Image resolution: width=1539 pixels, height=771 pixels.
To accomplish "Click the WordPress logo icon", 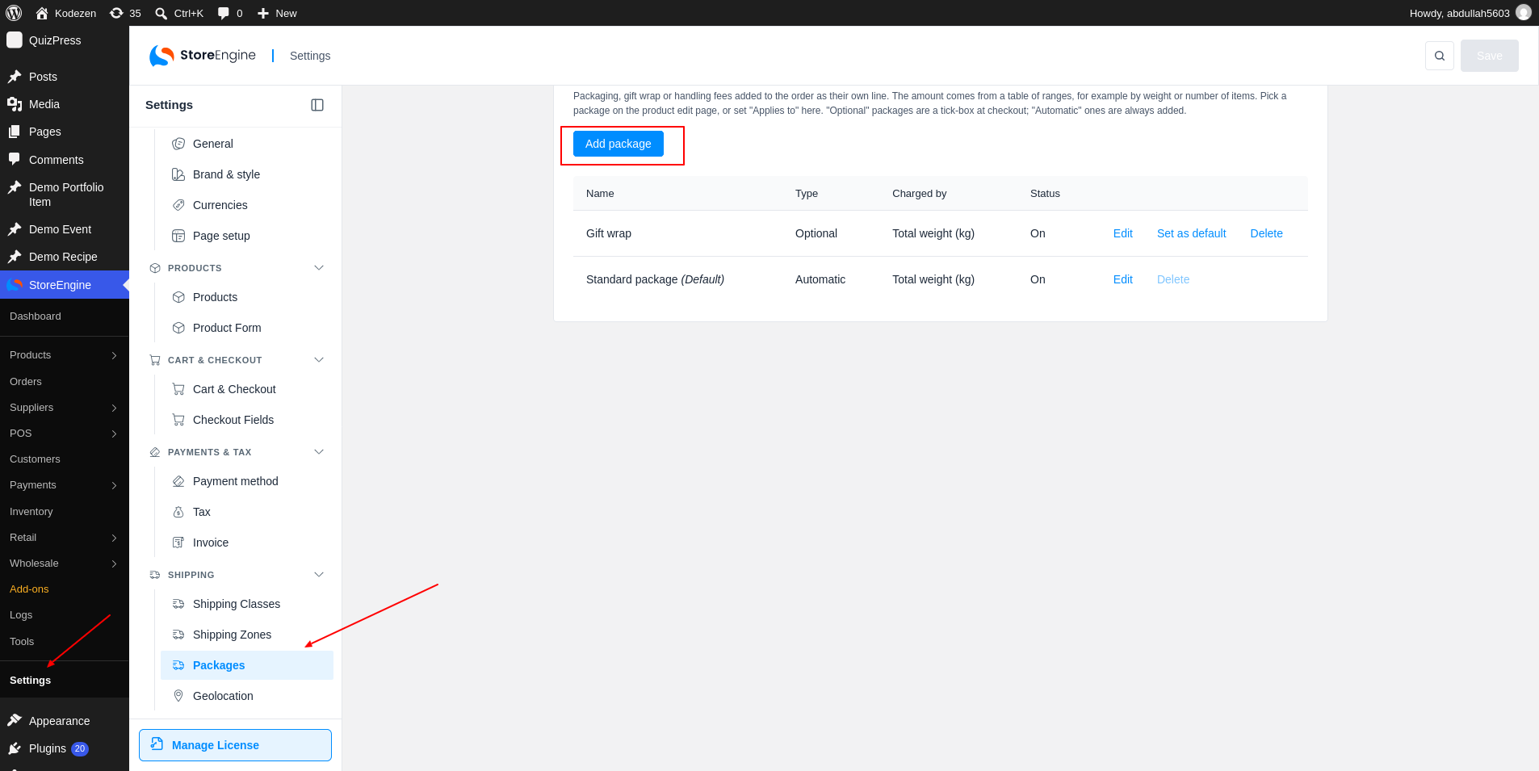I will tap(14, 13).
